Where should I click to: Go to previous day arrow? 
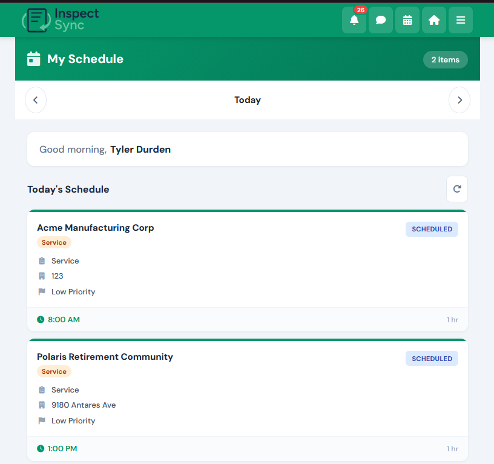(36, 100)
